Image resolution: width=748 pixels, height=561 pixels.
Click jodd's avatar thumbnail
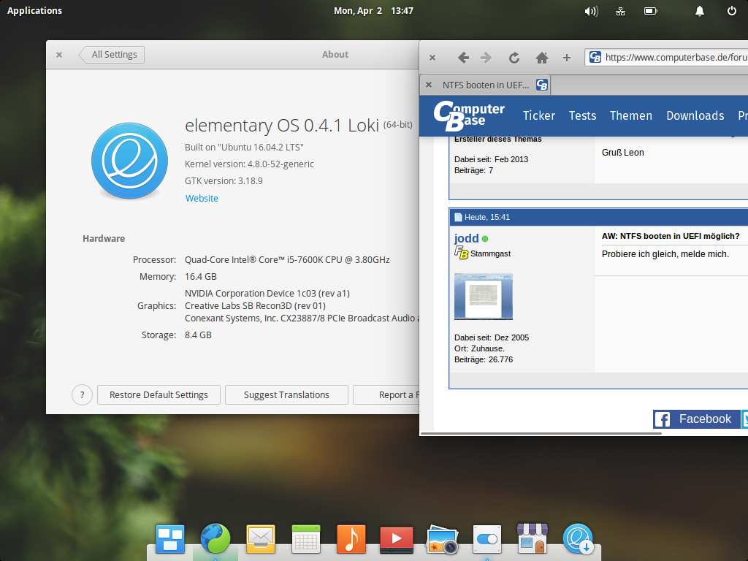pyautogui.click(x=484, y=297)
